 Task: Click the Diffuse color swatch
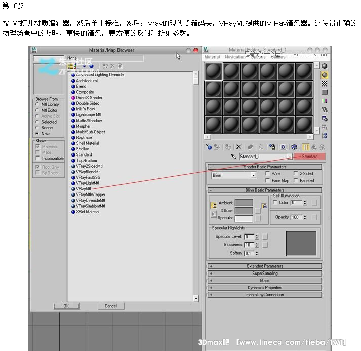(x=244, y=210)
